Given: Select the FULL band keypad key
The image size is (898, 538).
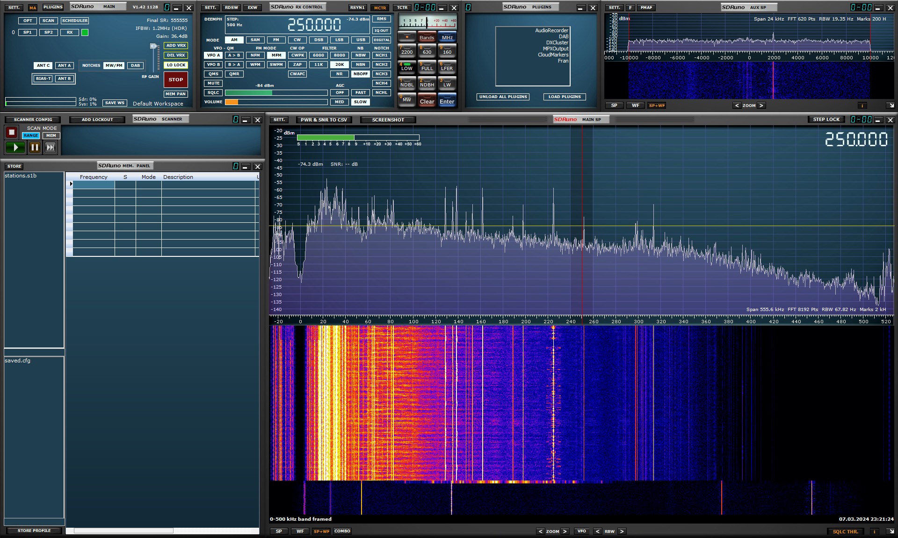Looking at the screenshot, I should tap(427, 67).
